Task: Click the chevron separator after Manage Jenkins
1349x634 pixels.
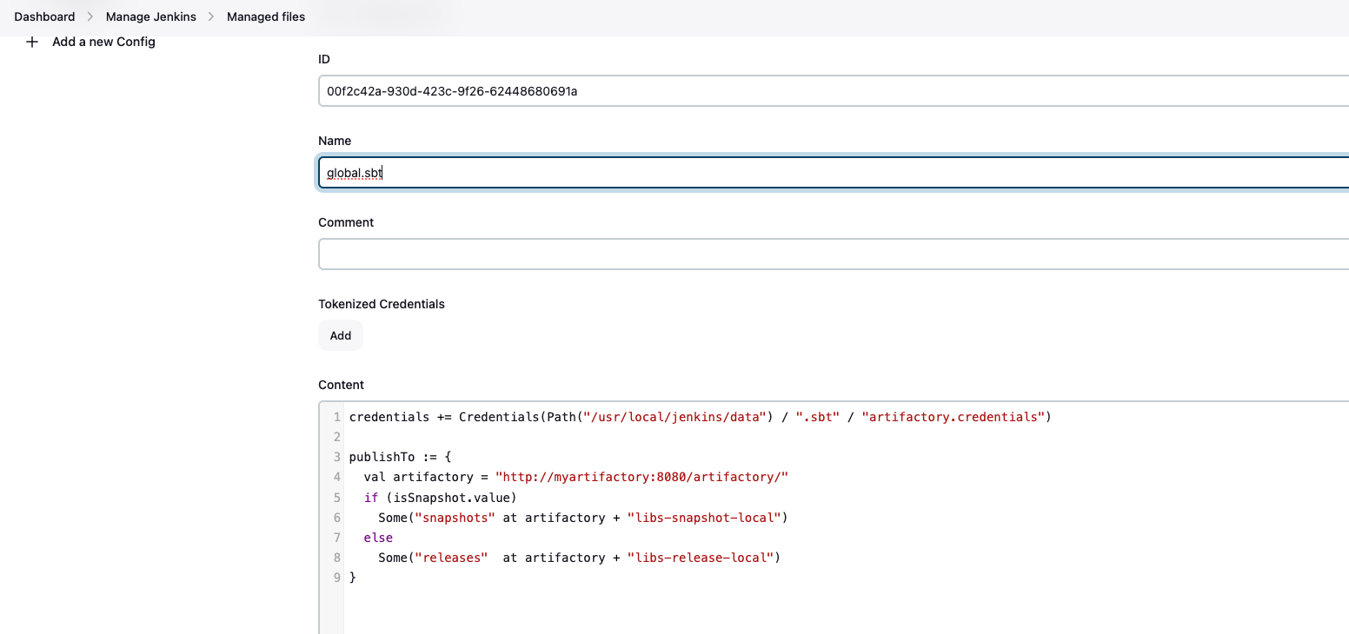Action: pyautogui.click(x=211, y=17)
